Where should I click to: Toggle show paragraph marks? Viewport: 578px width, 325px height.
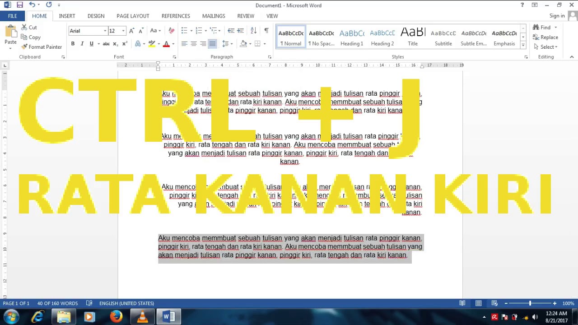[266, 31]
